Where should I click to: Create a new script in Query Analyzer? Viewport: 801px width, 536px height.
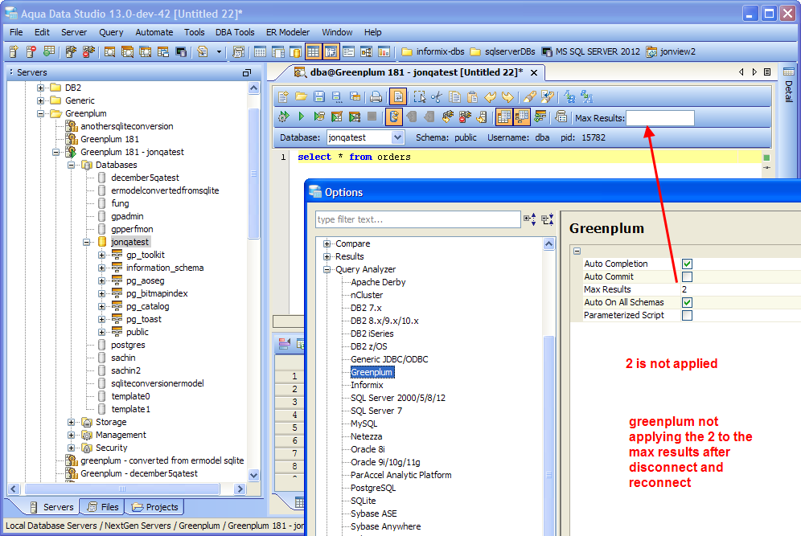[x=284, y=97]
